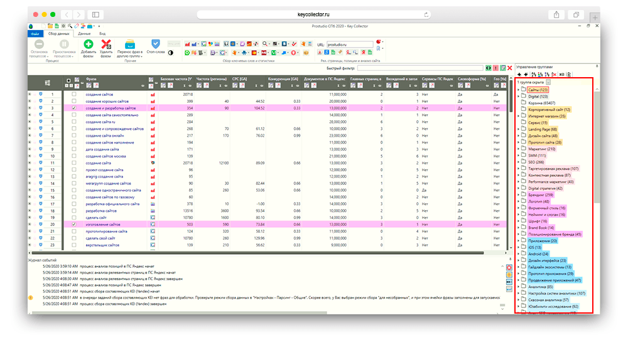The height and width of the screenshot is (345, 628).
Task: Switch to the Сбор данных ribbon tab
Action: click(x=58, y=34)
